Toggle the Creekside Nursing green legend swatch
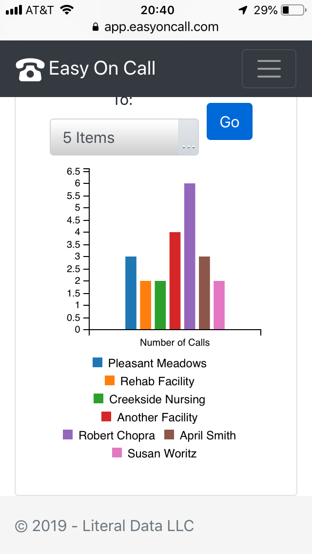The height and width of the screenshot is (554, 312). point(98,399)
